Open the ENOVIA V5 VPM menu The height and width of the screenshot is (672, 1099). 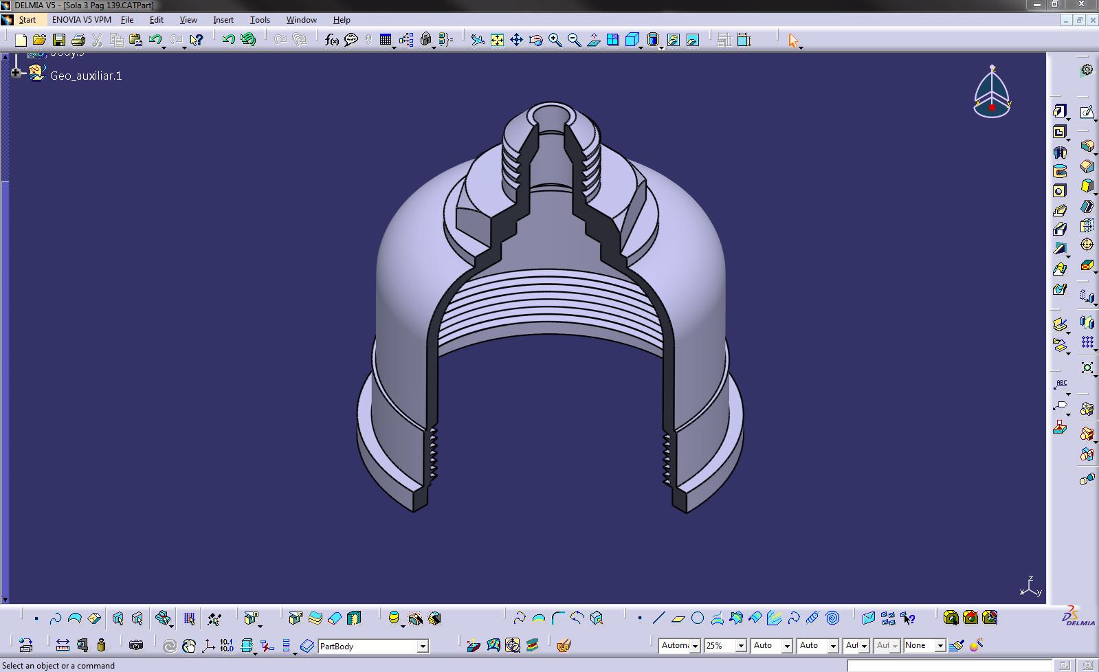coord(81,20)
